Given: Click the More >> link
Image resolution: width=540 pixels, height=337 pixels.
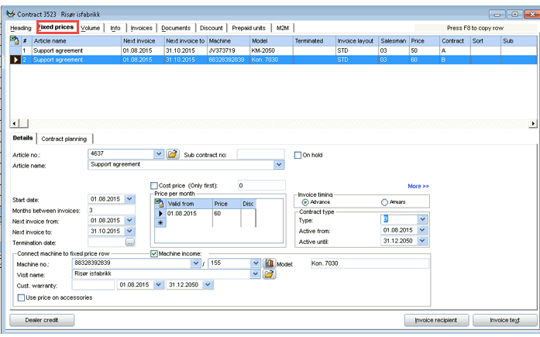Looking at the screenshot, I should (418, 186).
